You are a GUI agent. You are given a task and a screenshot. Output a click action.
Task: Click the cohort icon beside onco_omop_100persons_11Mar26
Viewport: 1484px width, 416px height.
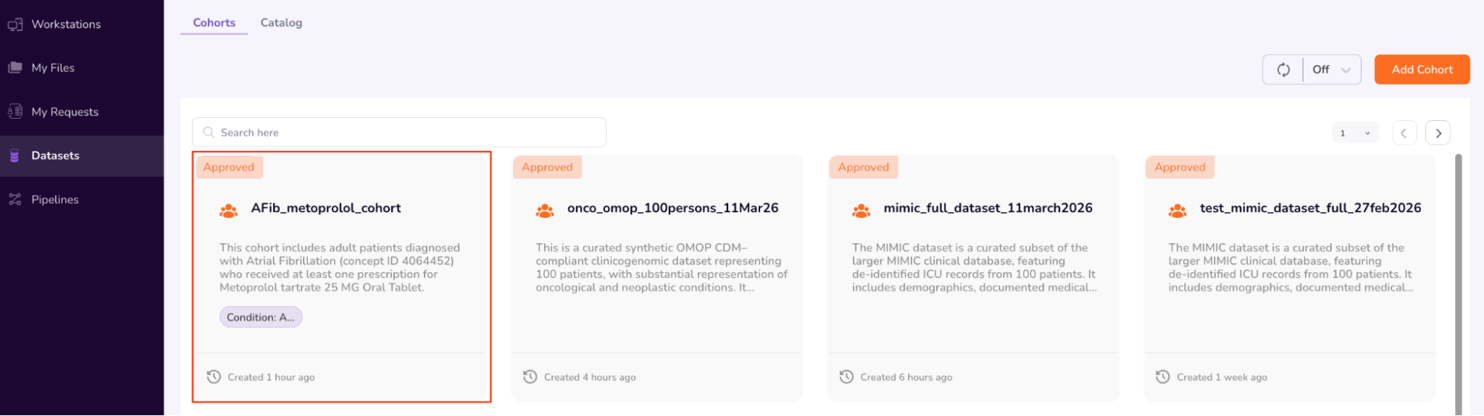click(x=545, y=211)
